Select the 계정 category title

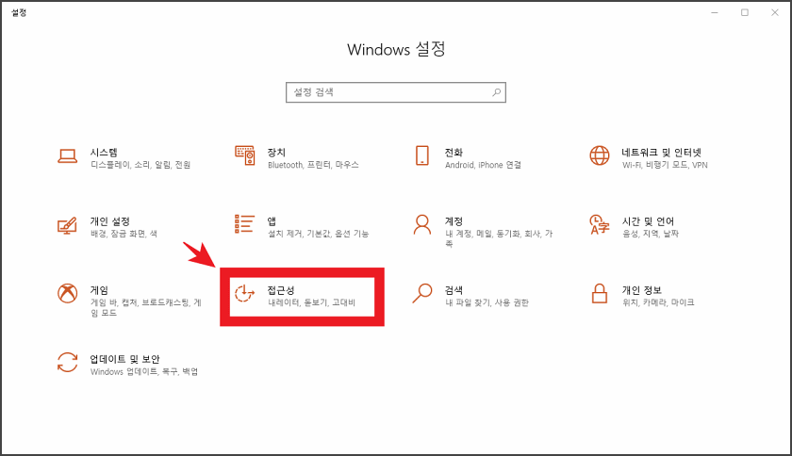coord(454,221)
